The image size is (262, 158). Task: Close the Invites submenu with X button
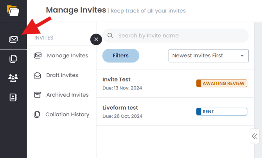tap(96, 39)
